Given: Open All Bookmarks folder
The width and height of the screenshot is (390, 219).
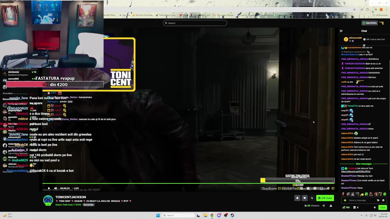Looking at the screenshot, I should pos(380,15).
